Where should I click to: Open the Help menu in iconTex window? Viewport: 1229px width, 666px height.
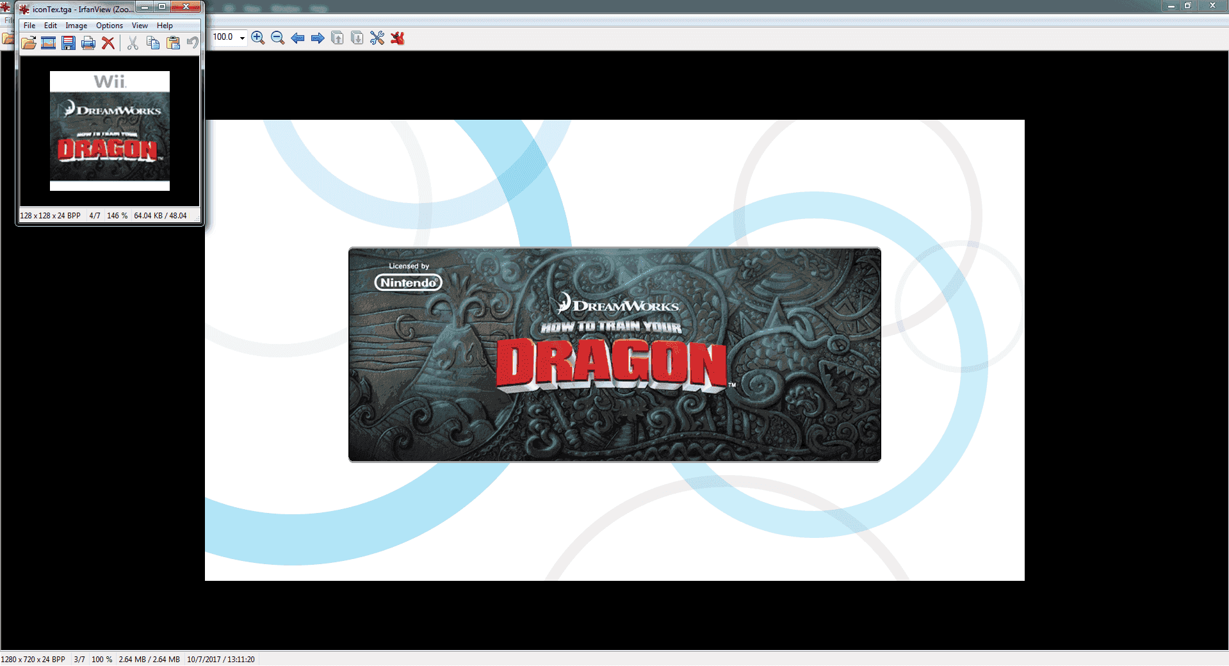click(165, 26)
